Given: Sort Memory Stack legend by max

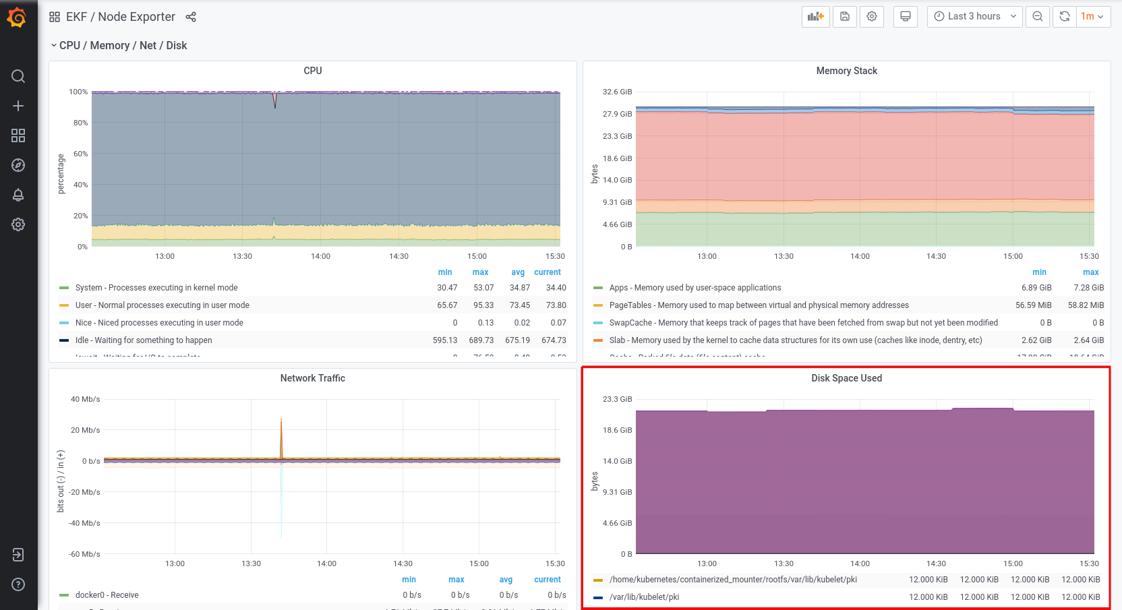Looking at the screenshot, I should [x=1091, y=272].
